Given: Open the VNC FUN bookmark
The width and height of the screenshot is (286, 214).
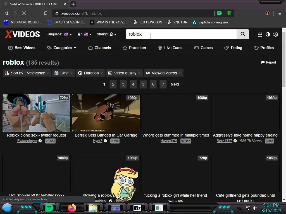Looking at the screenshot, I should 177,22.
